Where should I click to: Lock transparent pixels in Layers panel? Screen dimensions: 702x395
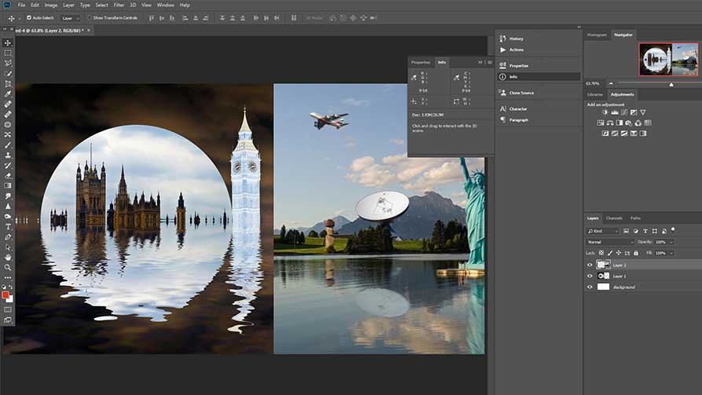point(601,253)
